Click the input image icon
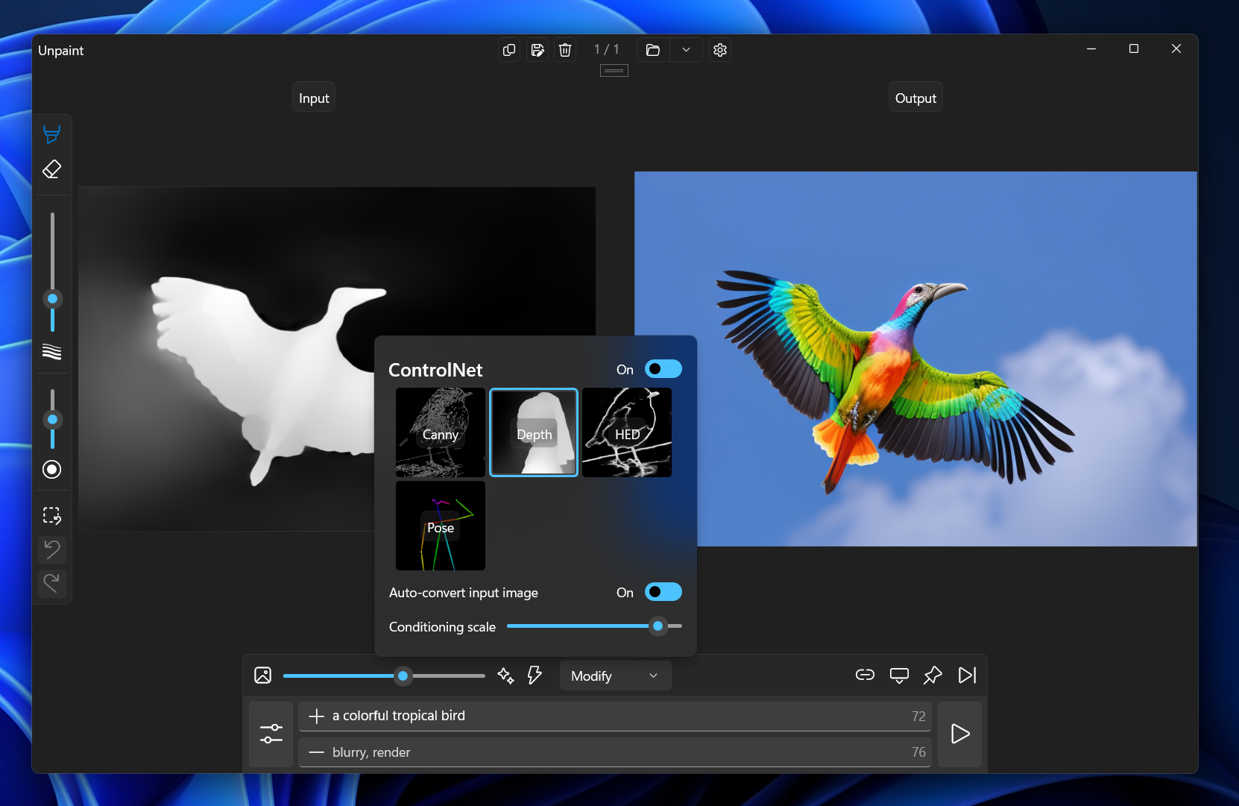This screenshot has width=1239, height=806. click(262, 676)
